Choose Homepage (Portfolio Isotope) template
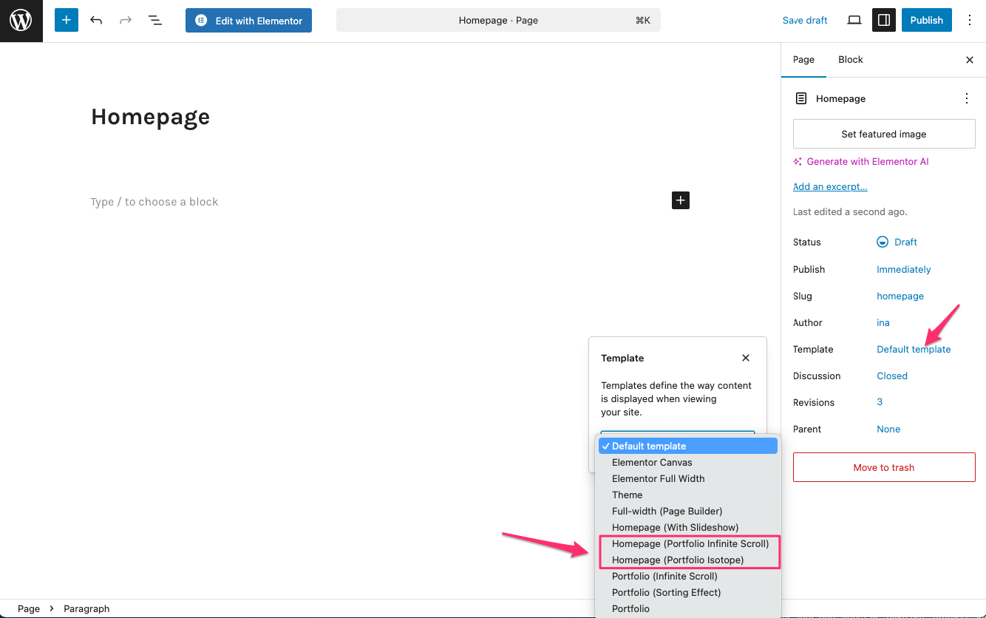Viewport: 986px width, 618px height. point(678,560)
